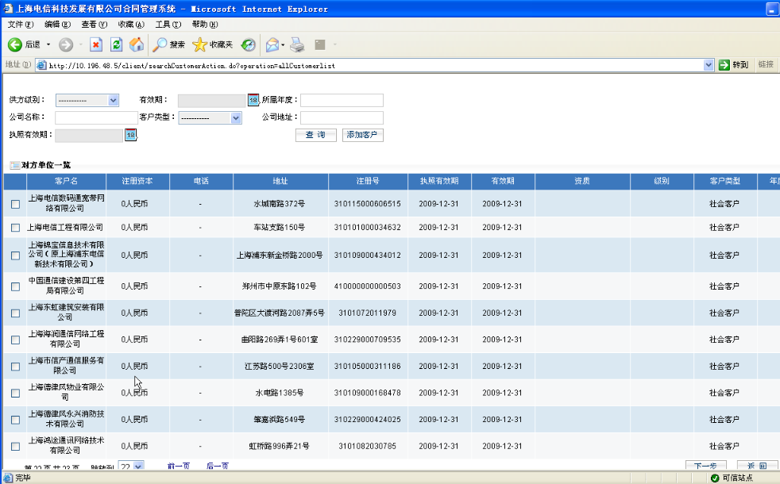Open the 文件 menu
The width and height of the screenshot is (780, 484).
tap(21, 25)
